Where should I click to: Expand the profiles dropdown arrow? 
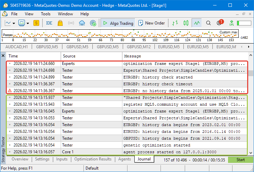(28, 23)
